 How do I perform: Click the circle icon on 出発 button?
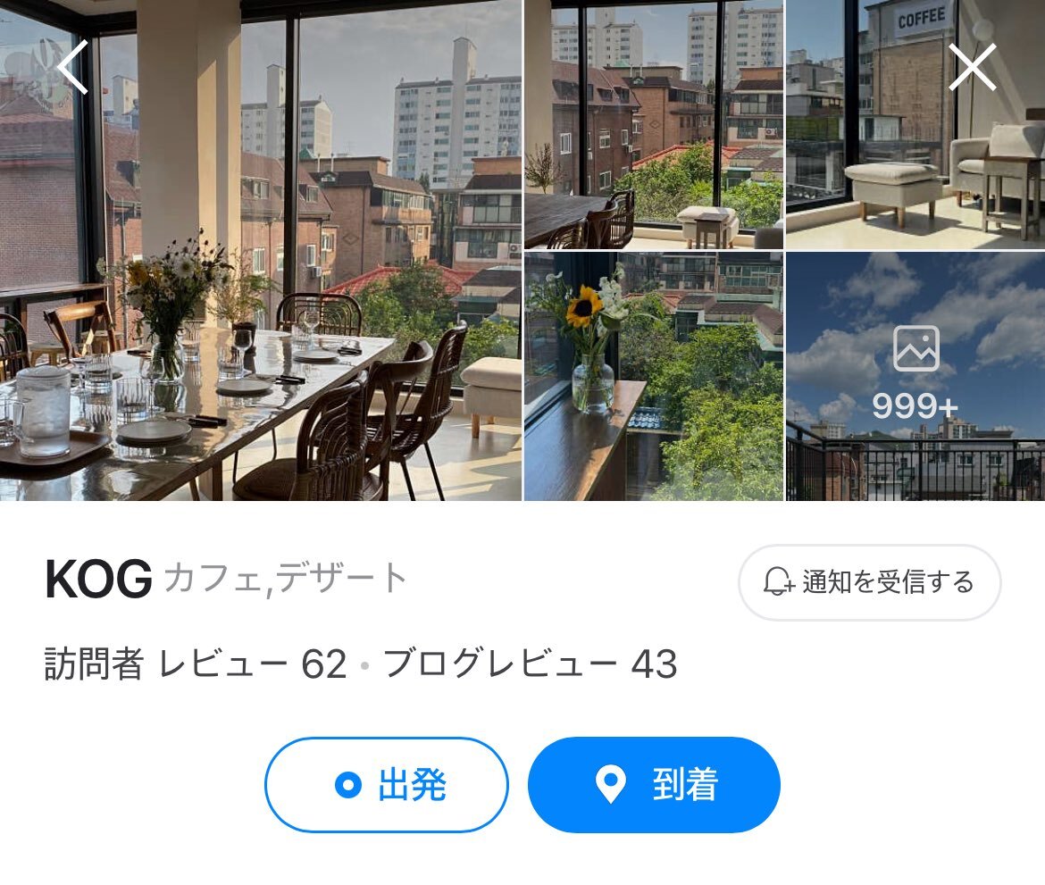348,784
